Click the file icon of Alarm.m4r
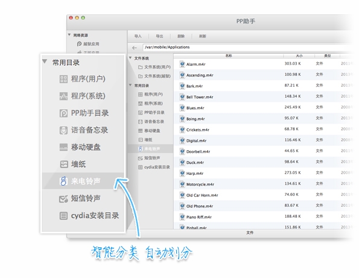 click(x=182, y=64)
